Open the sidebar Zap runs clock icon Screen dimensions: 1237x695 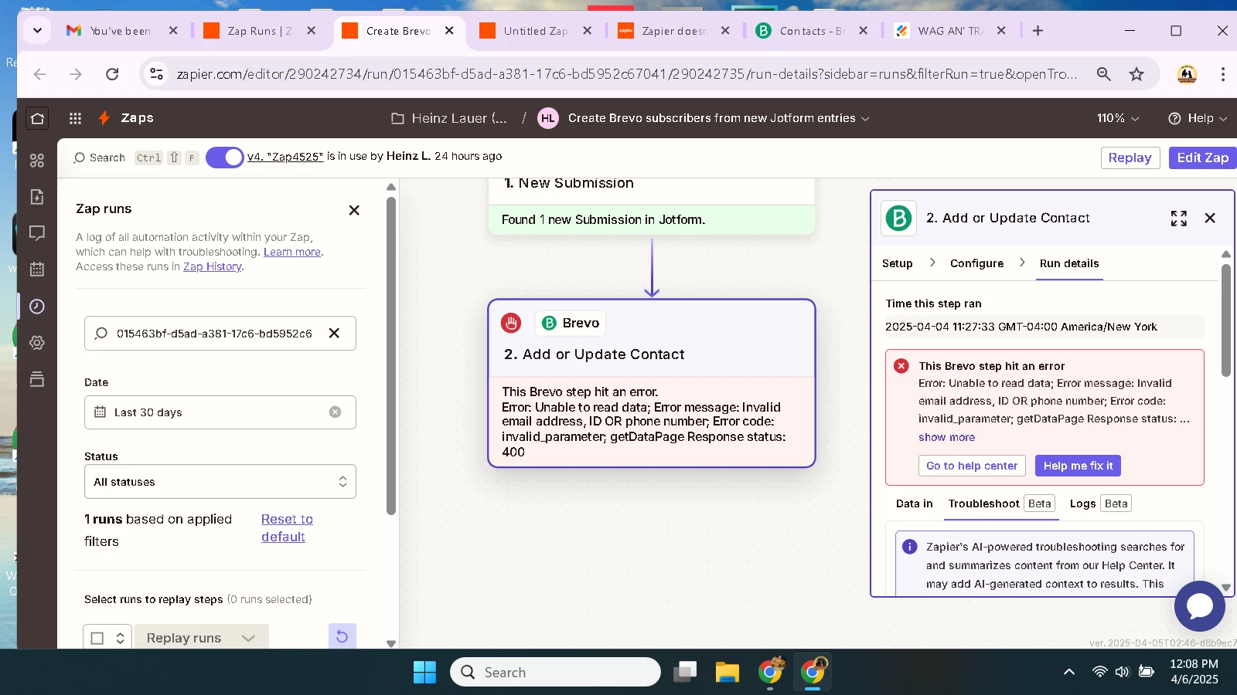point(37,307)
